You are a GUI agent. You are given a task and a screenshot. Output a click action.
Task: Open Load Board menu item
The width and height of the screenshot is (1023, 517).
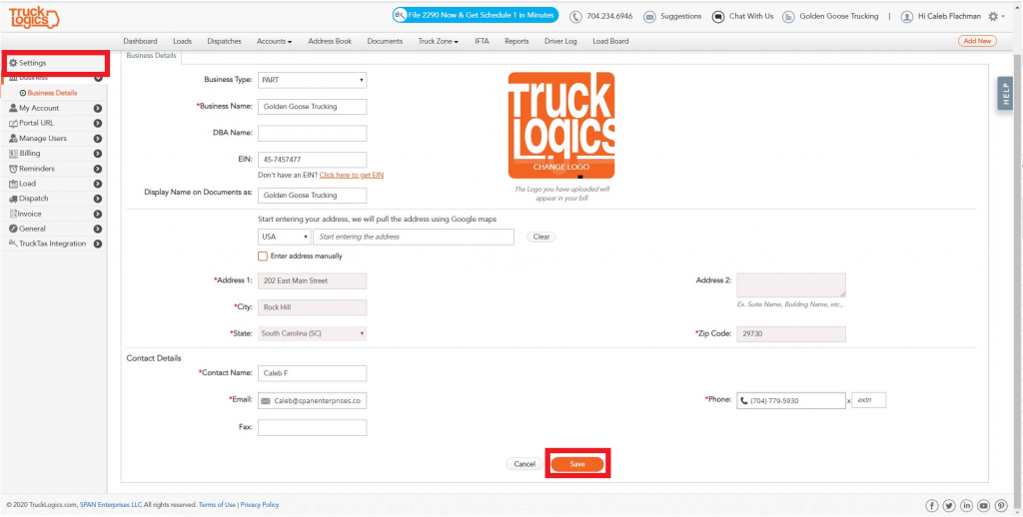[x=610, y=41]
